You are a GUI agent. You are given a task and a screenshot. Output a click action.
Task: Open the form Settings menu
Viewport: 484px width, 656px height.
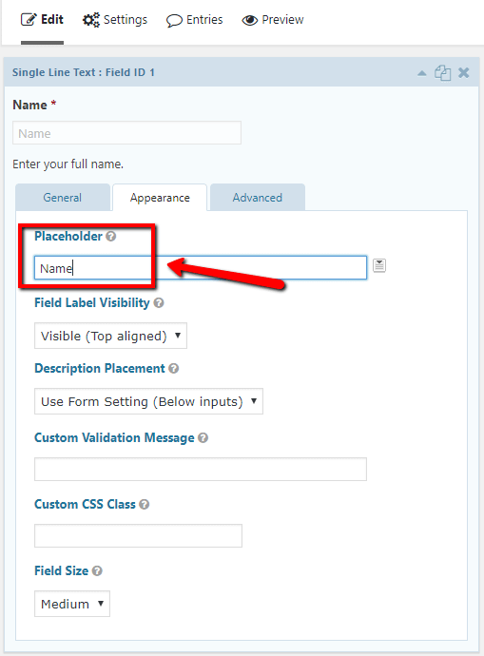click(115, 20)
